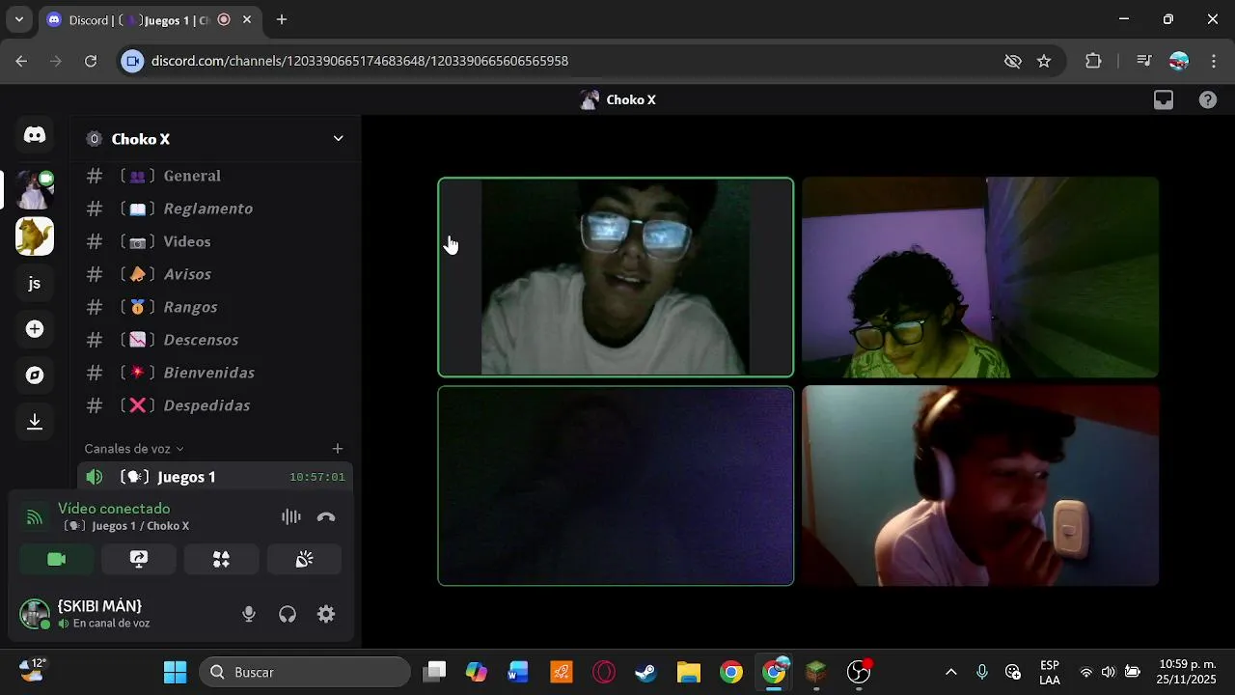Open Discord inbox icon at top right
Image resolution: width=1235 pixels, height=695 pixels.
pos(1164,99)
